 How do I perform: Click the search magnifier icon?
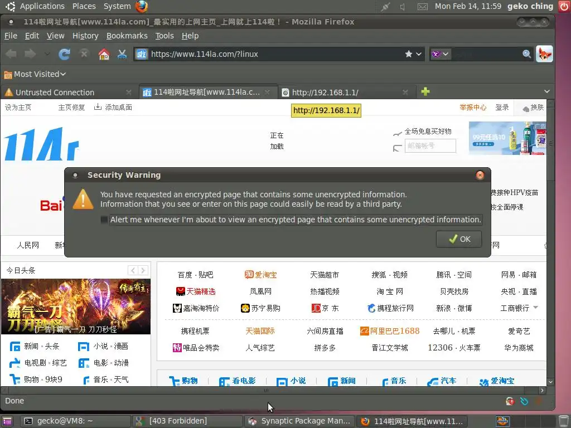tap(526, 54)
